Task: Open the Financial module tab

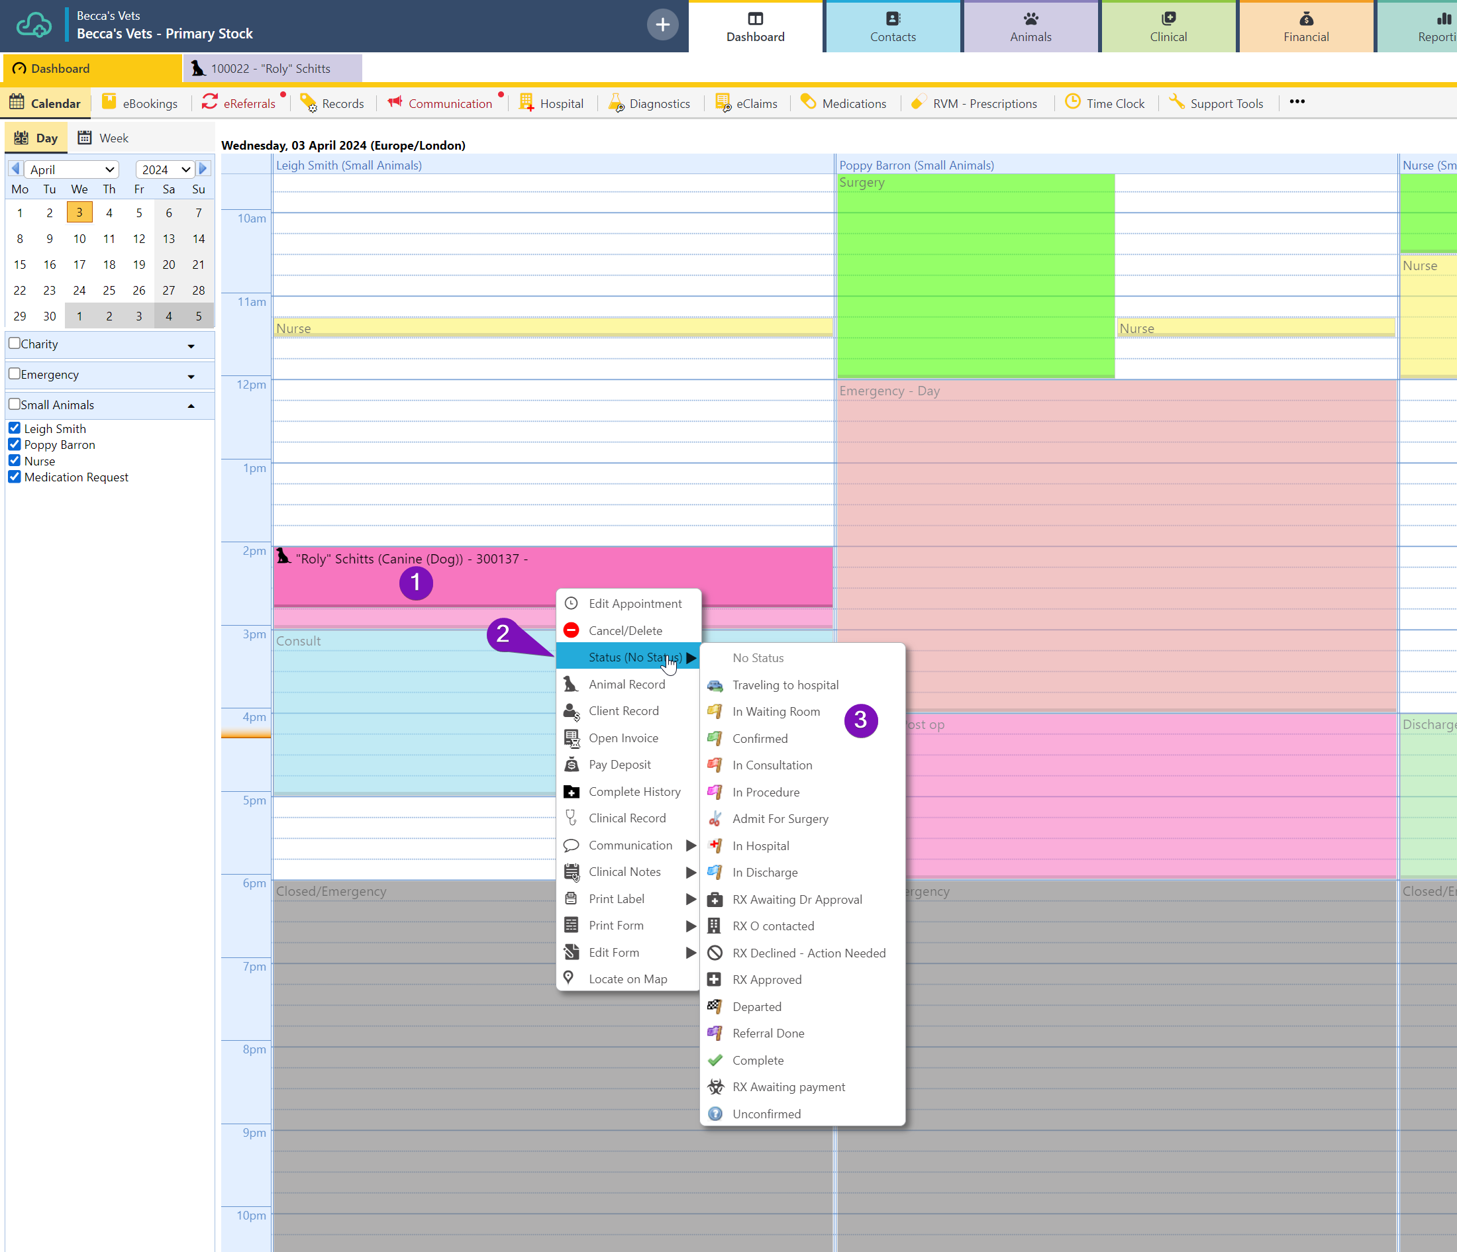Action: [1305, 26]
